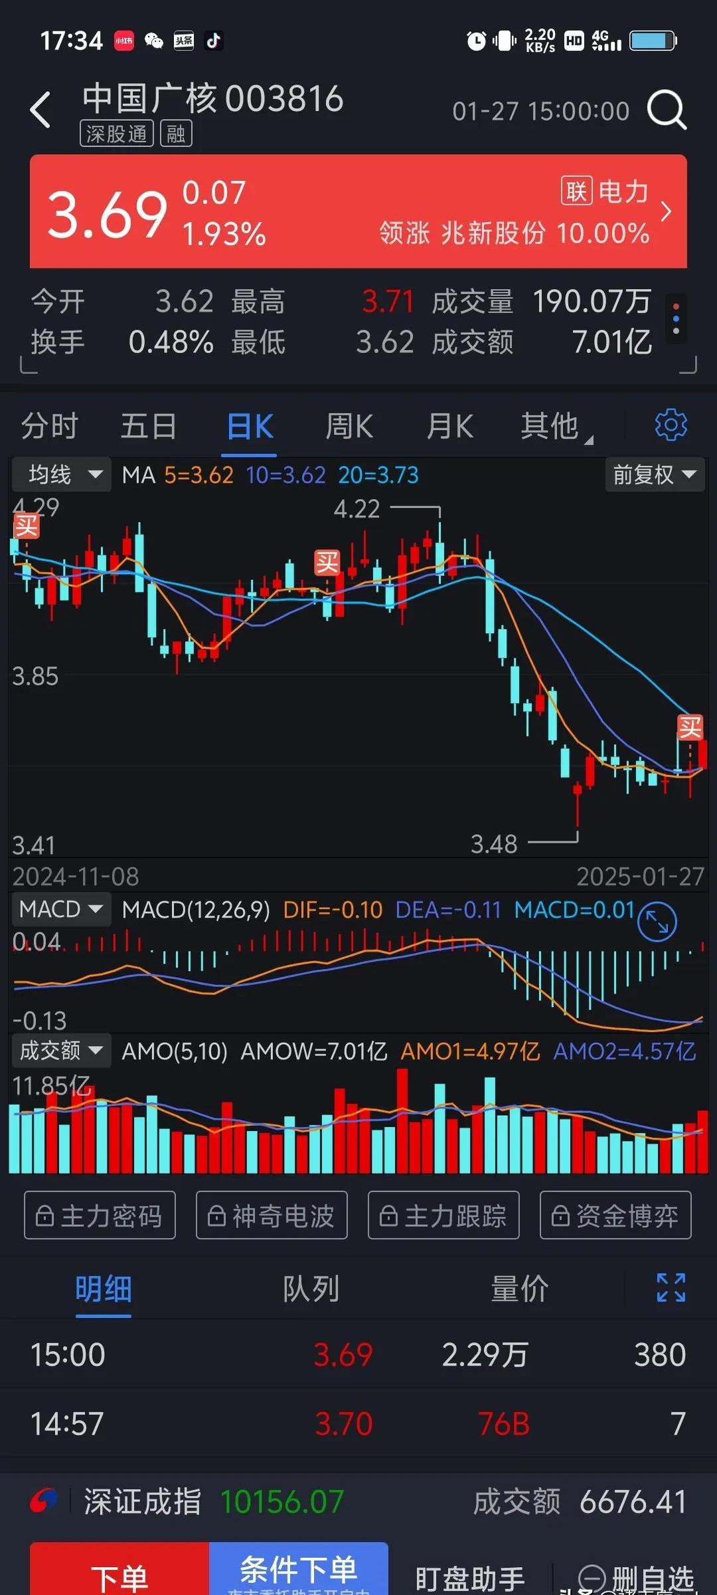Screen dimensions: 717x1595
Task: Tap the 3.48 low price label
Action: click(494, 844)
